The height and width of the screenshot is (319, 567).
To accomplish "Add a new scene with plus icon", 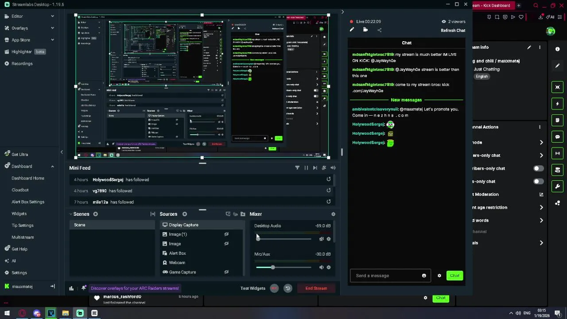I will point(95,214).
